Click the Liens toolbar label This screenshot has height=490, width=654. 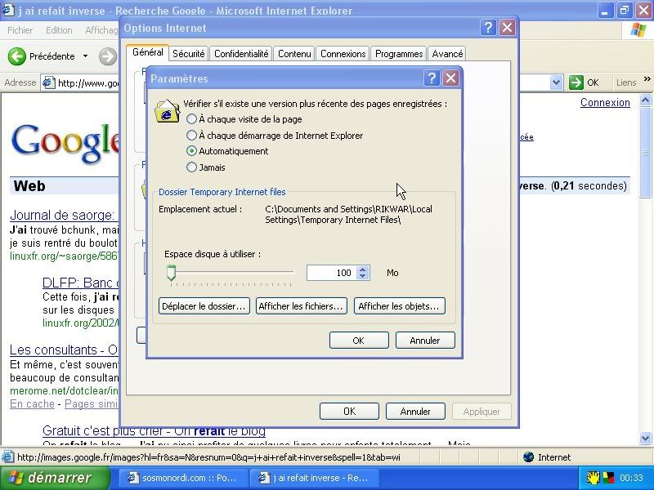(x=626, y=82)
